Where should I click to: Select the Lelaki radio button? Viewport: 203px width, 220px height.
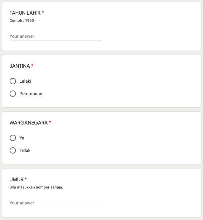click(x=13, y=81)
